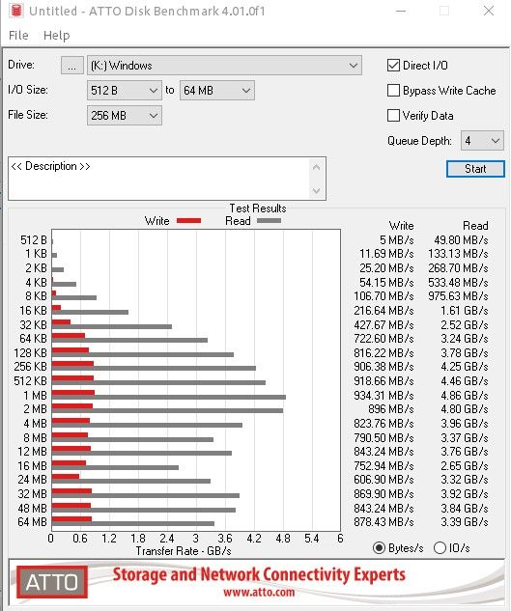Click the drive browse '...' button

(x=72, y=66)
